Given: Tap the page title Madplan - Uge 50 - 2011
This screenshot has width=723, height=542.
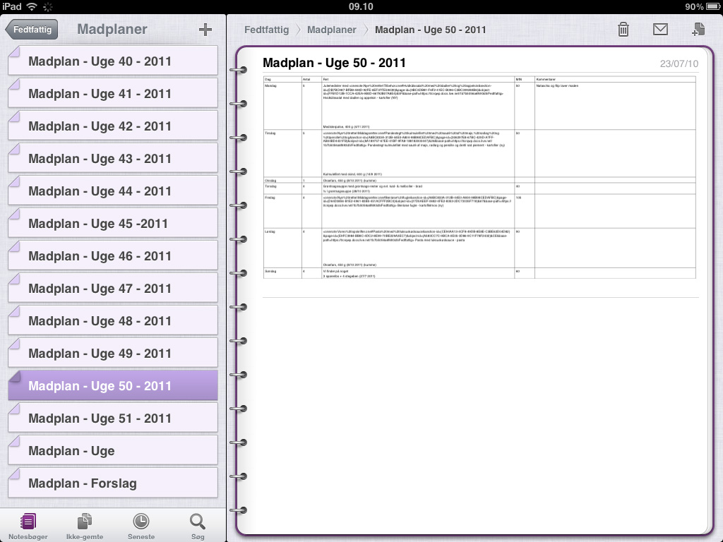Looking at the screenshot, I should point(334,63).
